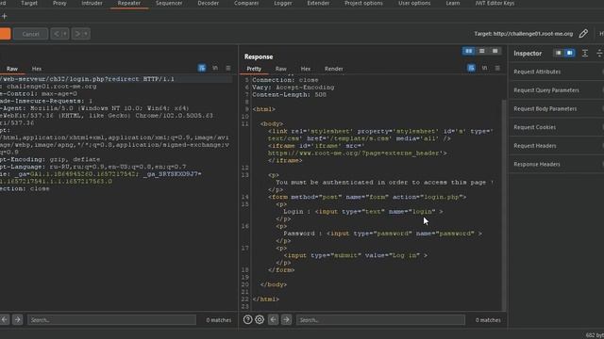Focus the response pane Search field
The height and width of the screenshot is (339, 604).
coord(380,320)
